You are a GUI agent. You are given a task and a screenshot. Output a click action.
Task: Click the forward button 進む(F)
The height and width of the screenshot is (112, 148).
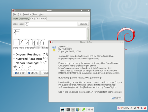[33, 73]
